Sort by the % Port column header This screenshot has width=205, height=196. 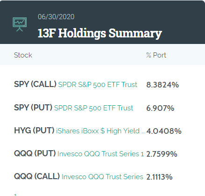[x=156, y=55]
